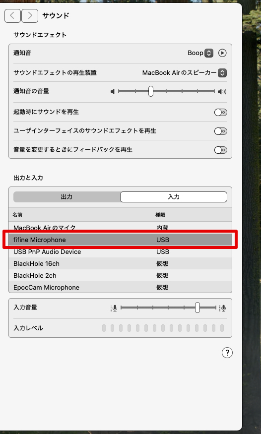
Task: Adjust the 通知音の音量 slider
Action: [x=166, y=91]
